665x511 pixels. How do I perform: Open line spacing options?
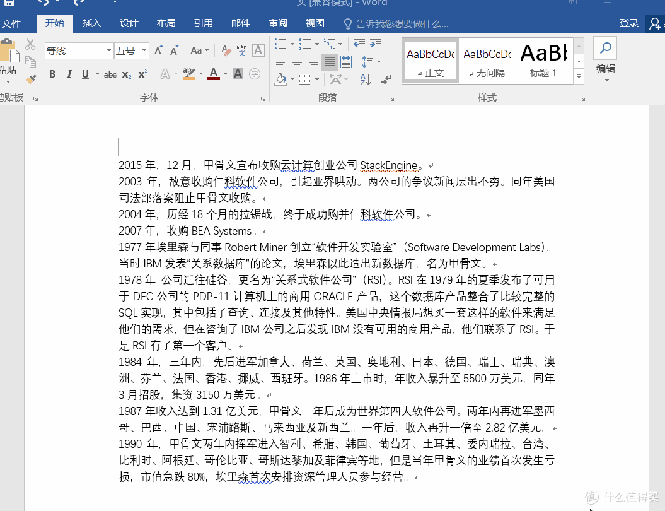tap(367, 62)
